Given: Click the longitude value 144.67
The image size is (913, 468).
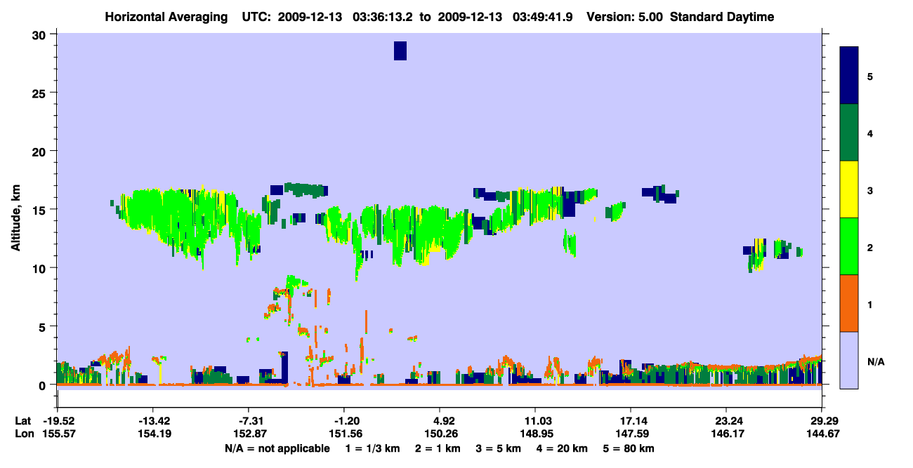Looking at the screenshot, I should pyautogui.click(x=822, y=434).
